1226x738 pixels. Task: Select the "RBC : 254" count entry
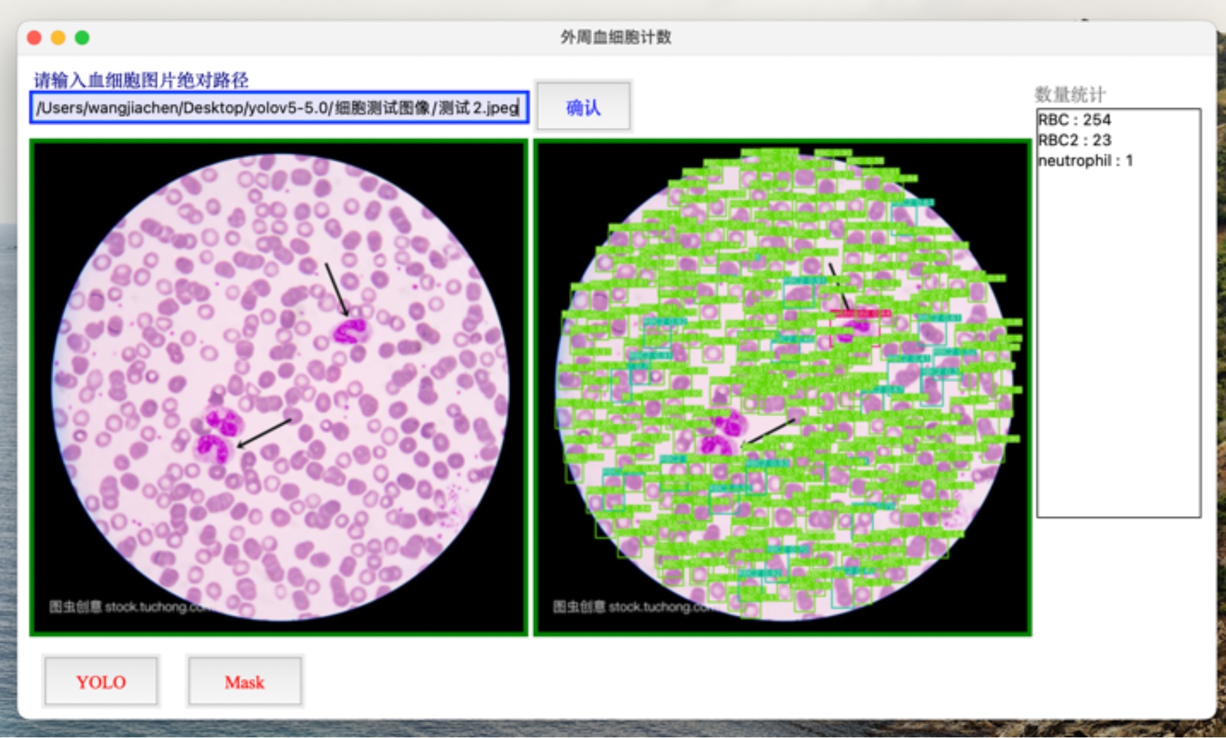[1074, 120]
